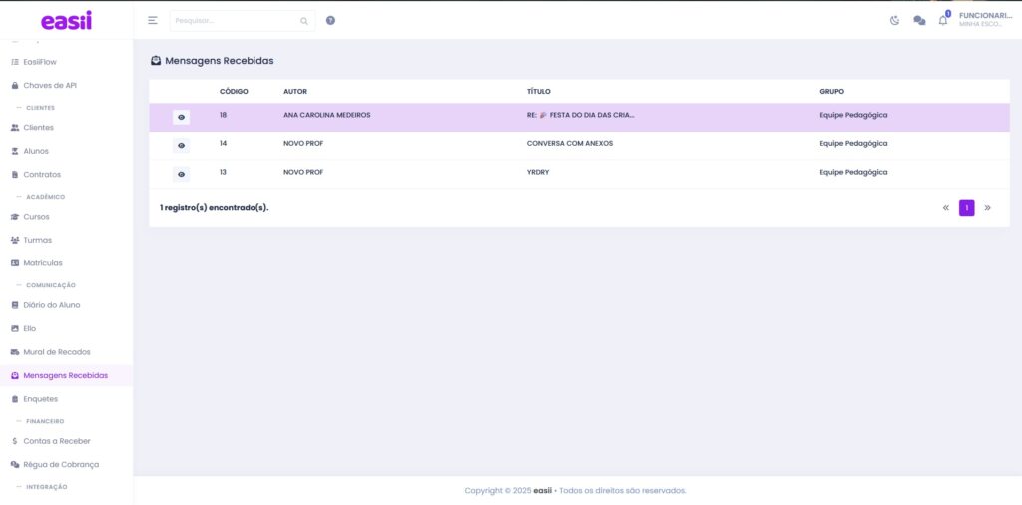The width and height of the screenshot is (1022, 505).
Task: Go to the next page arrow
Action: [x=988, y=208]
